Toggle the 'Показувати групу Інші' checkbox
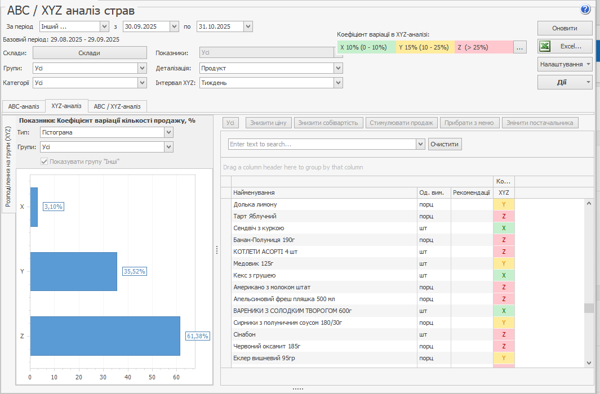Viewport: 600px width, 394px height. 45,162
